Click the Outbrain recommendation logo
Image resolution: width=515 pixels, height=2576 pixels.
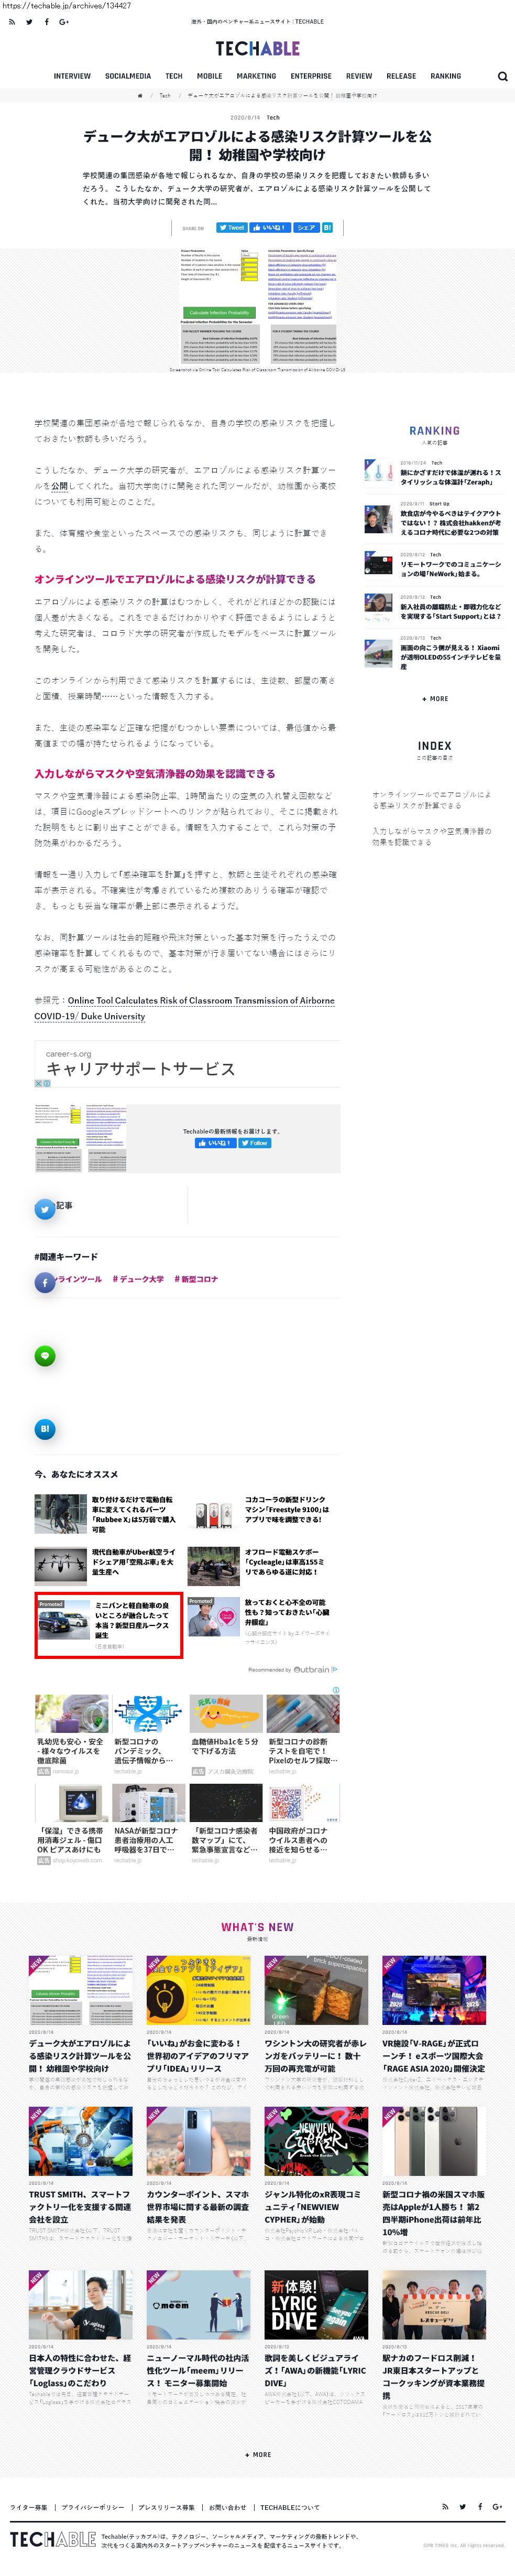pyautogui.click(x=311, y=1669)
